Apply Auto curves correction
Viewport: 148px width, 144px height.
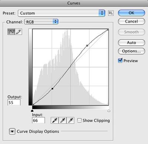[131, 43]
